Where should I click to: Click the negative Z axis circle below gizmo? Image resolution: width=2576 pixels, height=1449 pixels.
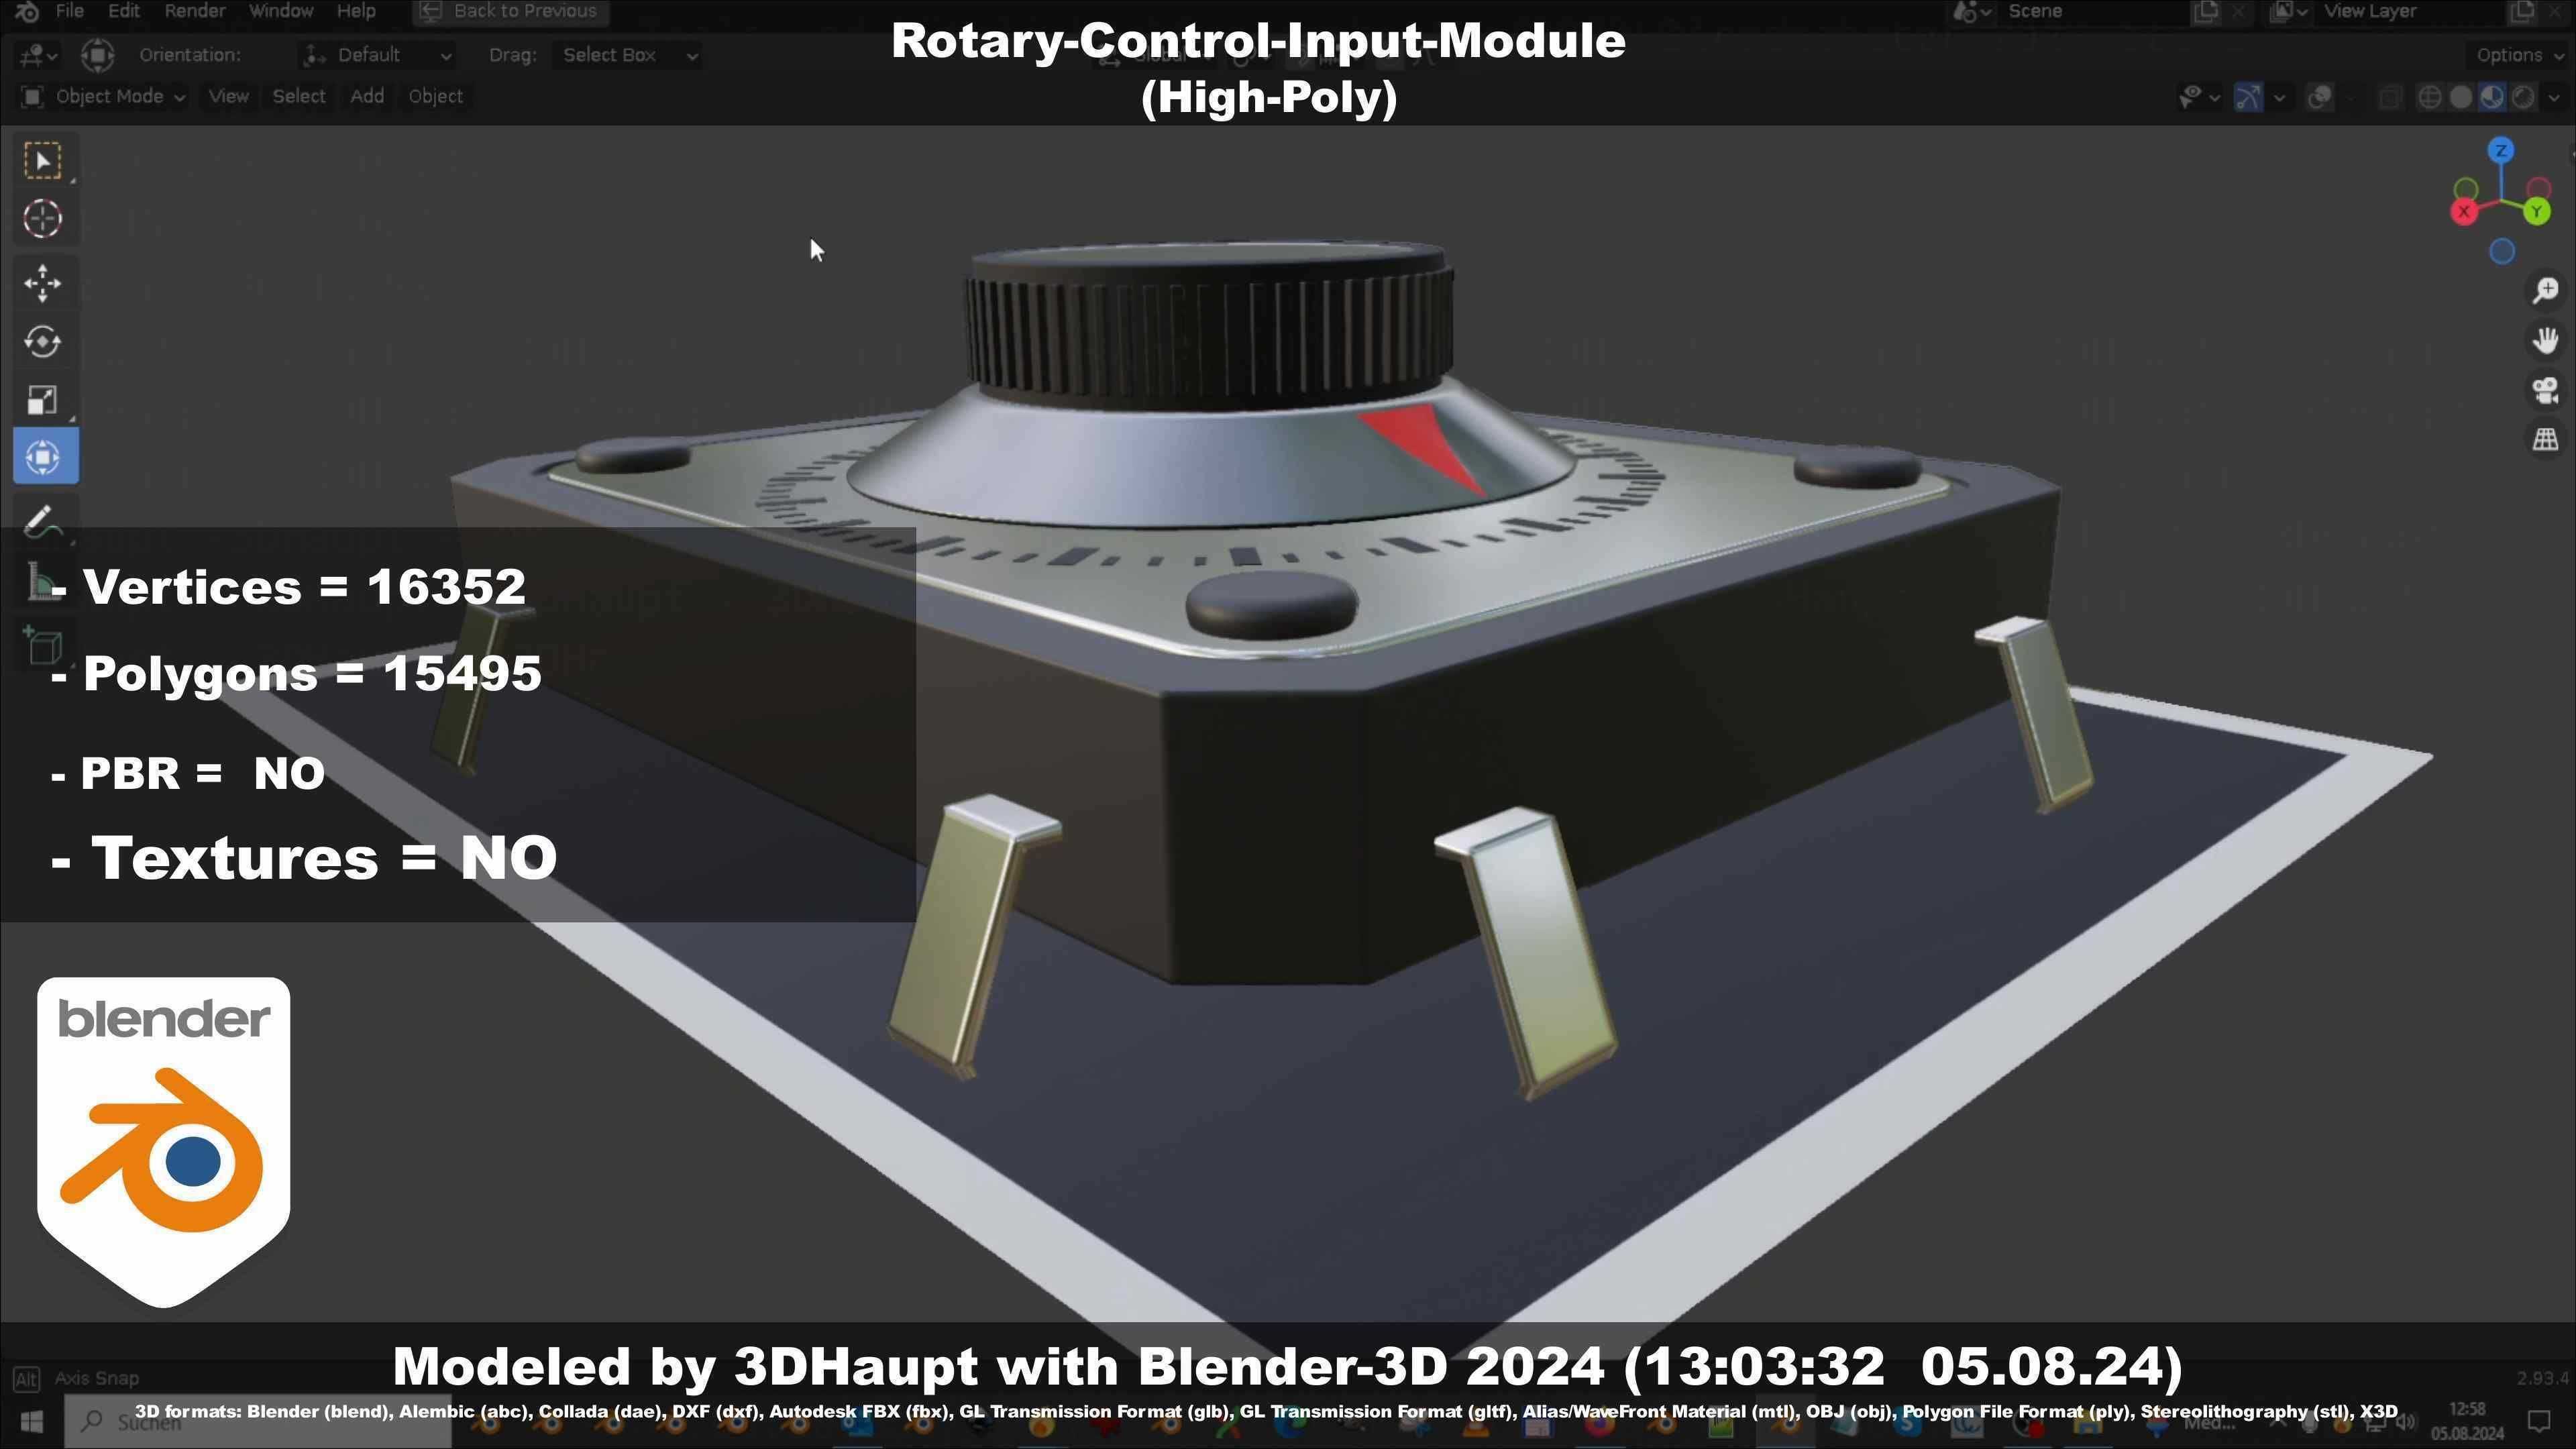click(x=2501, y=252)
